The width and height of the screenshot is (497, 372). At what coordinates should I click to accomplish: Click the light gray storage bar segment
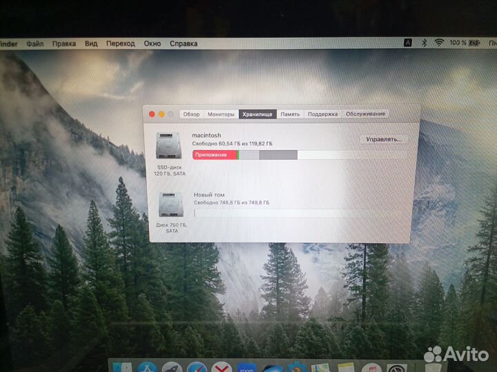click(x=248, y=155)
